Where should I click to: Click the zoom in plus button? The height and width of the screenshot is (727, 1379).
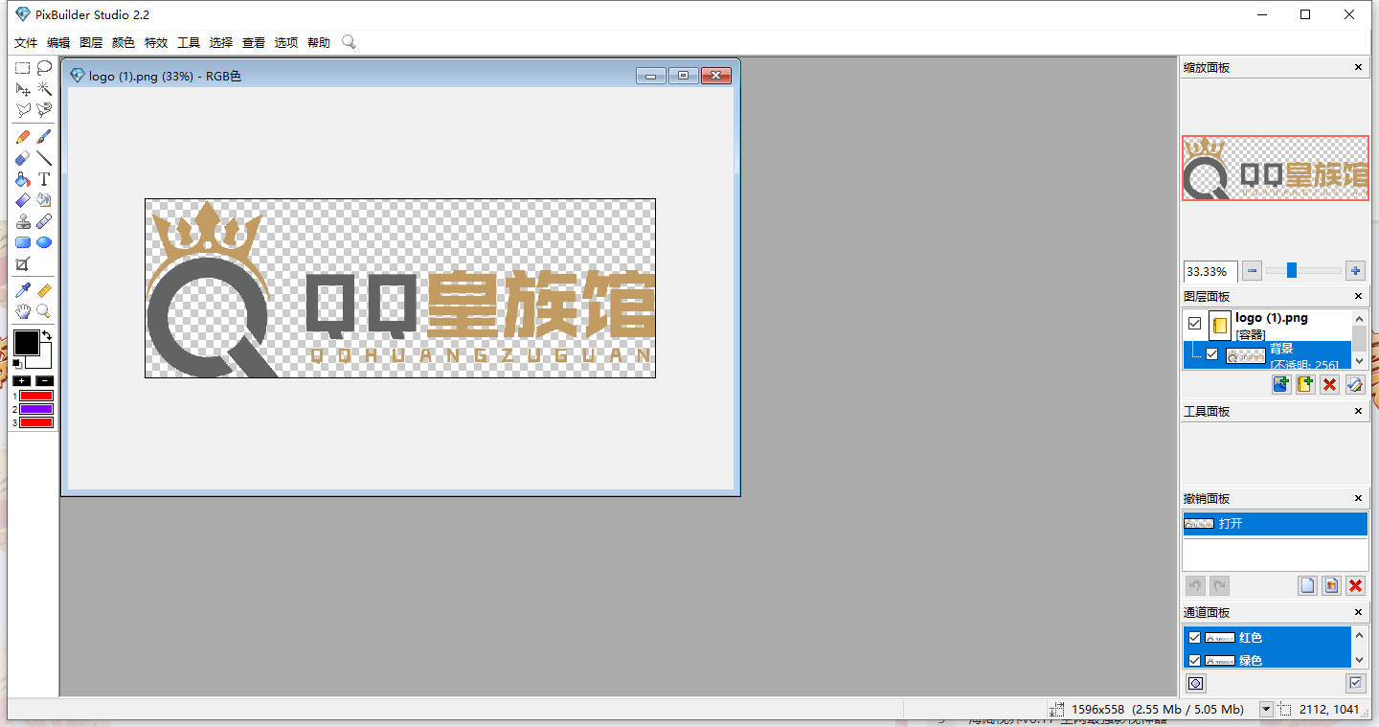[1354, 271]
